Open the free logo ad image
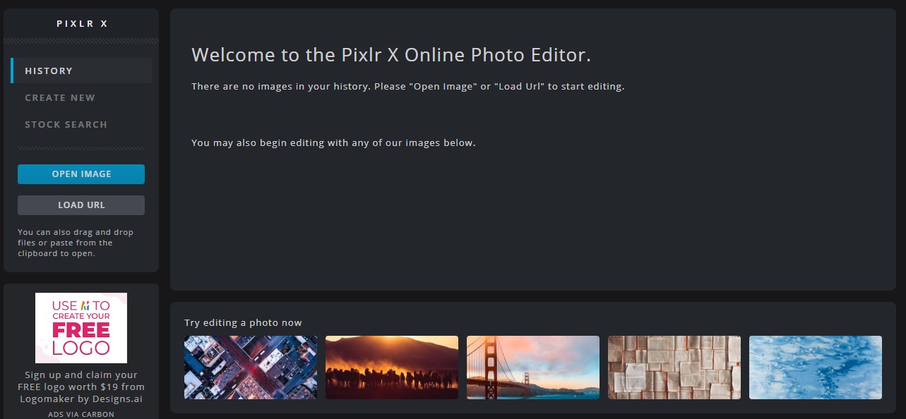 point(81,328)
